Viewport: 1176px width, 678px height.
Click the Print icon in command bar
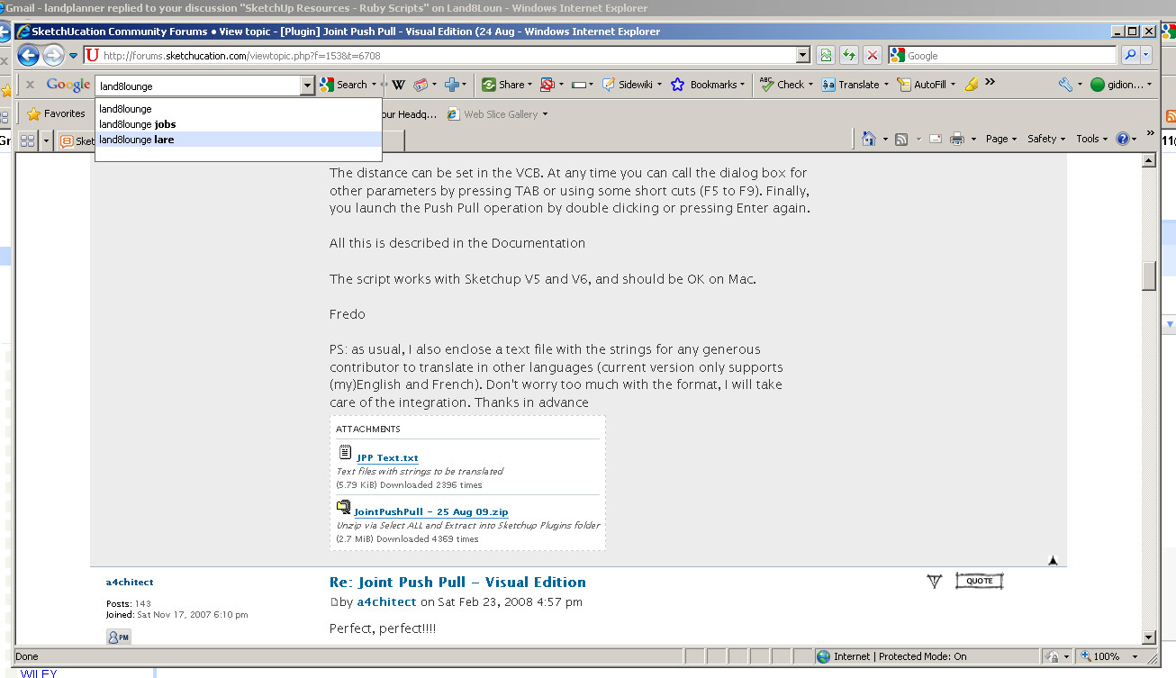coord(956,139)
